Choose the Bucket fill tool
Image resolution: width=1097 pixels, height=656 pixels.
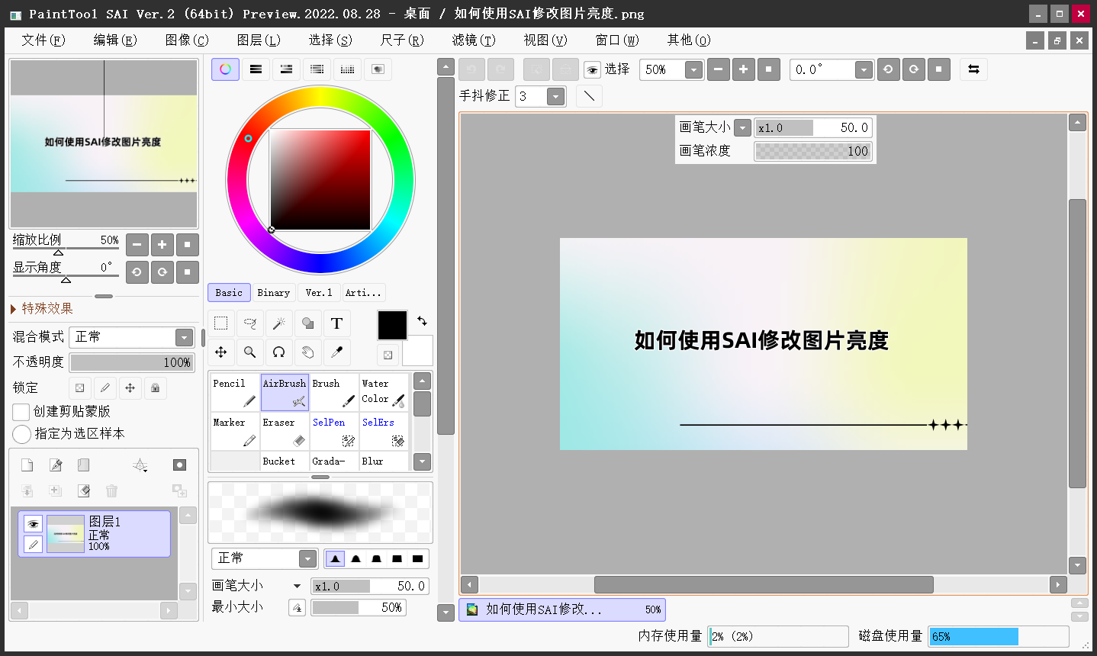click(x=285, y=461)
